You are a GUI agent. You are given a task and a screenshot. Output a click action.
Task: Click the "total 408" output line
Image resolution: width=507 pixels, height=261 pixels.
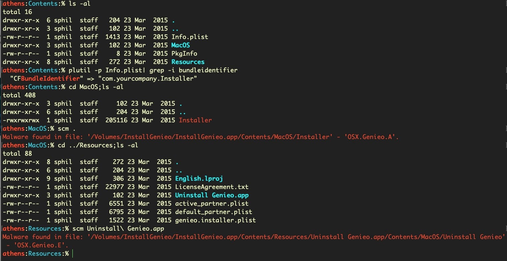[19, 95]
